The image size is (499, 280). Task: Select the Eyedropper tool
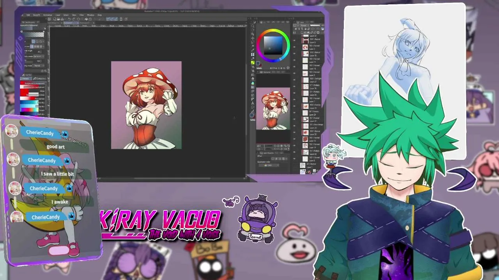[253, 50]
